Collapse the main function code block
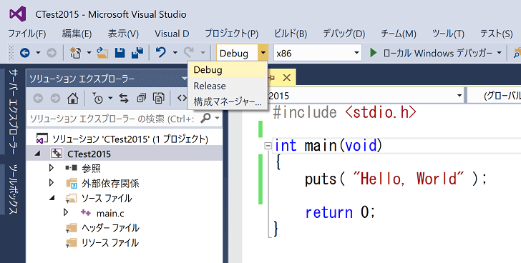Screen dimensions: 521x263 (x=268, y=146)
